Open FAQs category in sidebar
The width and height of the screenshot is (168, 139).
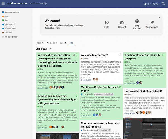coord(6,16)
